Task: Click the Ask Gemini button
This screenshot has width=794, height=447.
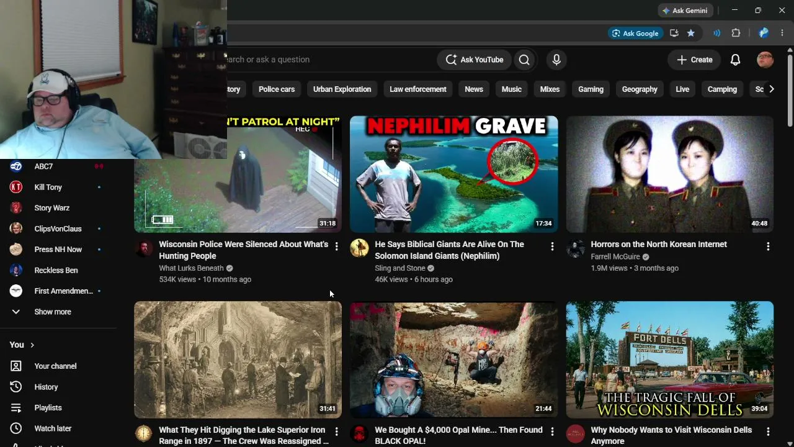Action: (x=685, y=11)
